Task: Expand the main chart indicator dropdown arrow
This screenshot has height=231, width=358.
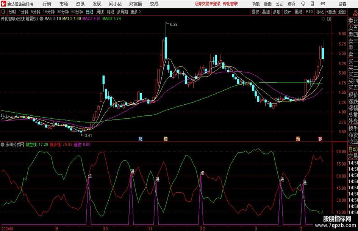Action: click(41, 19)
